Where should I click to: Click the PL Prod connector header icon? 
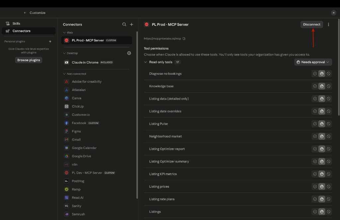pos(146,24)
